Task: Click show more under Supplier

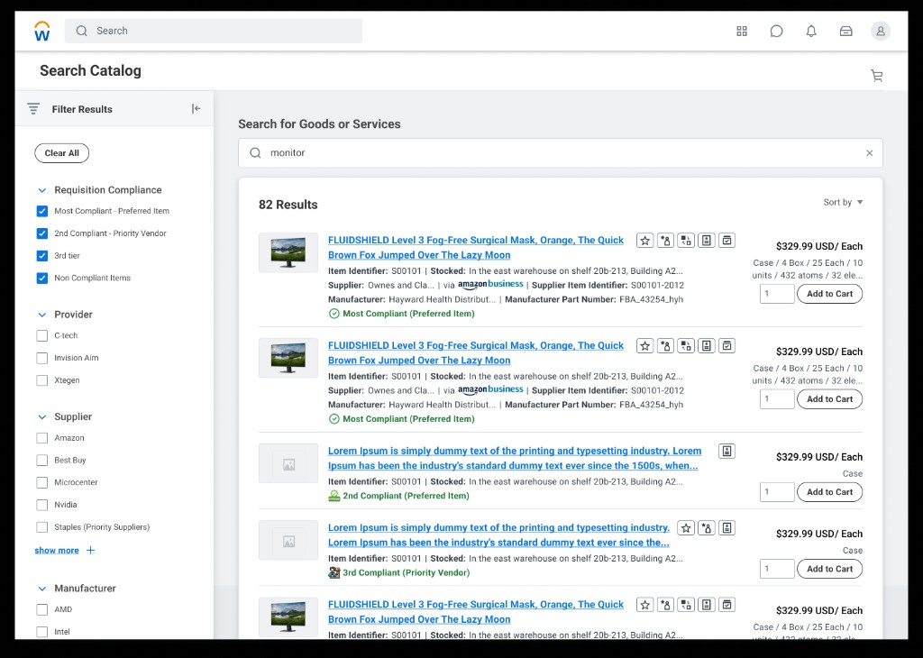Action: click(x=57, y=551)
